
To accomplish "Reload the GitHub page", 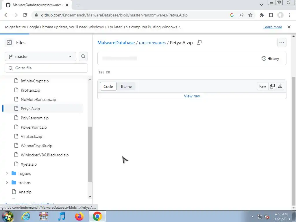I will tap(25, 15).
